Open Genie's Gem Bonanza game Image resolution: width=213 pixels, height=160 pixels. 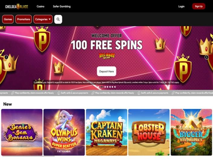pyautogui.click(x=22, y=132)
